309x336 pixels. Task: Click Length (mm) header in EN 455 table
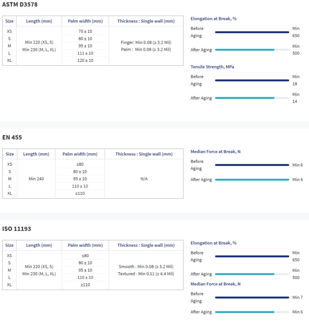[36, 154]
